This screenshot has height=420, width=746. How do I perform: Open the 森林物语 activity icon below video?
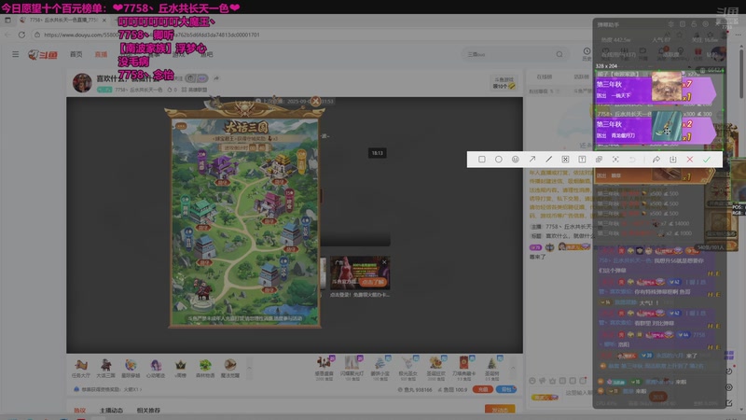point(205,368)
